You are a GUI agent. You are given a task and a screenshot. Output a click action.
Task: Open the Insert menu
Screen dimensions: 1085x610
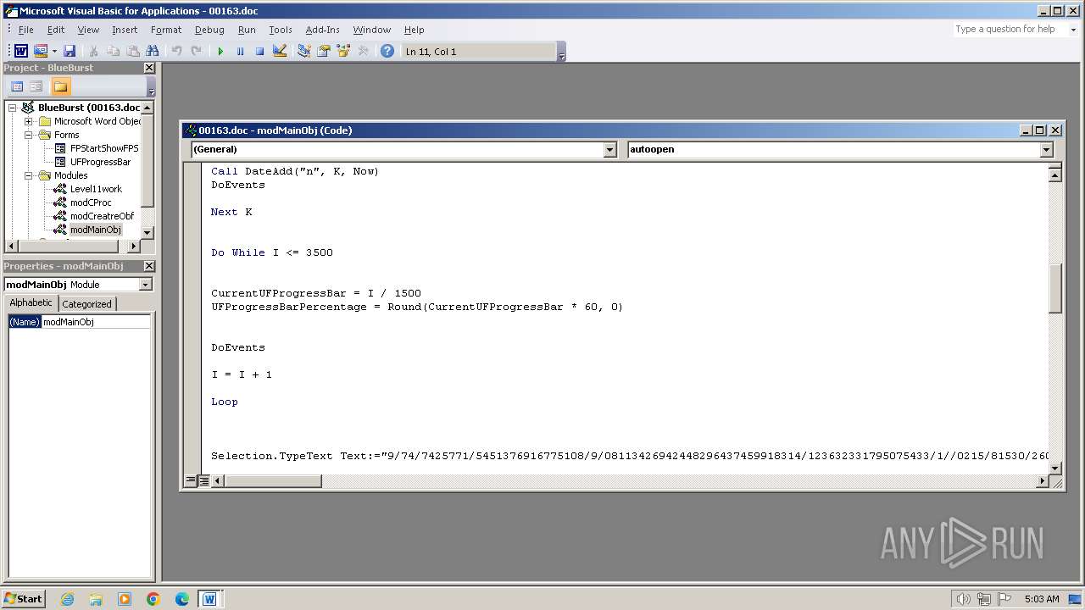tap(125, 30)
